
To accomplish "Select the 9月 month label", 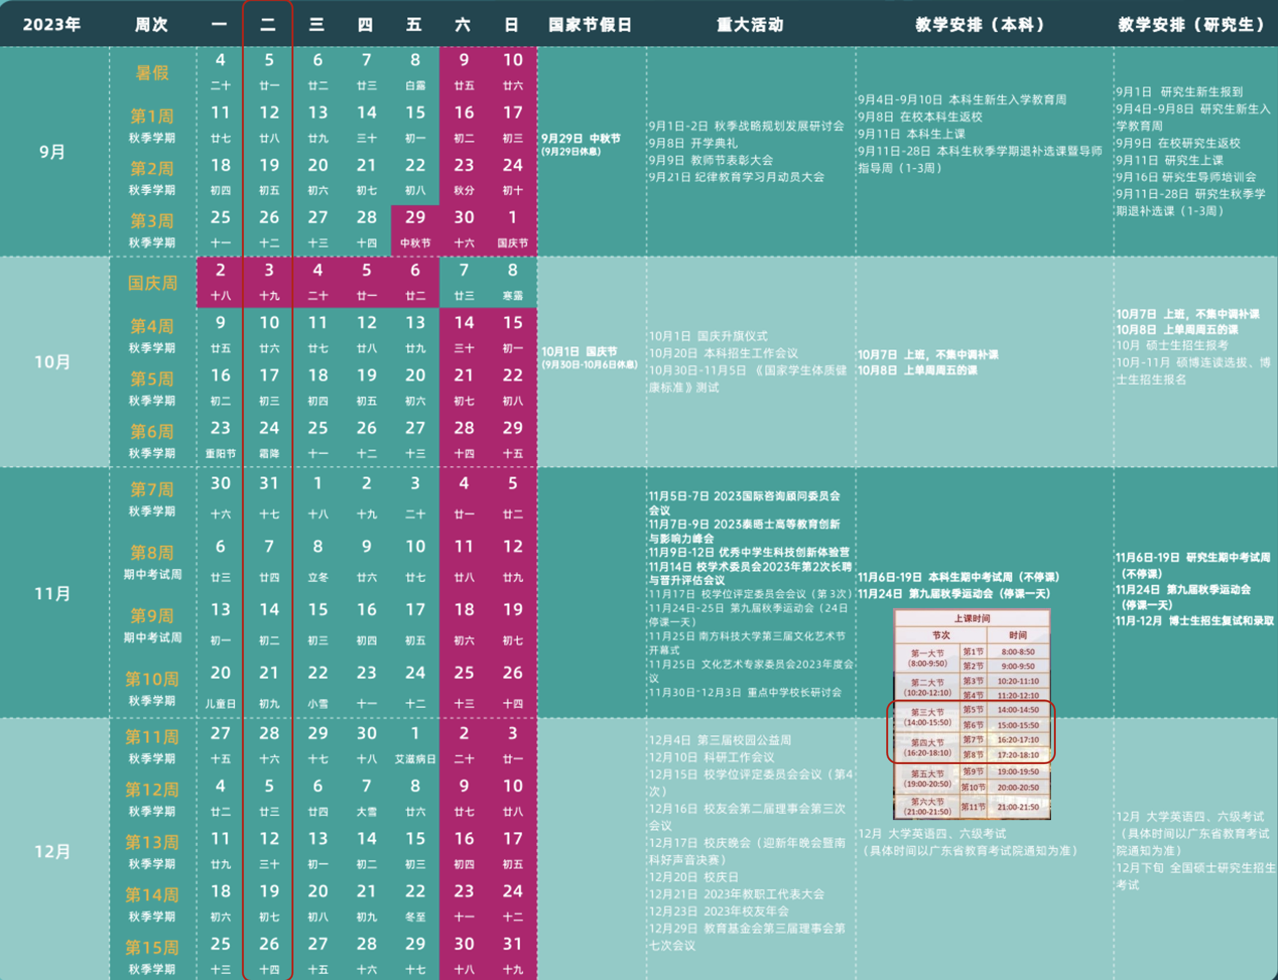I will 52,152.
